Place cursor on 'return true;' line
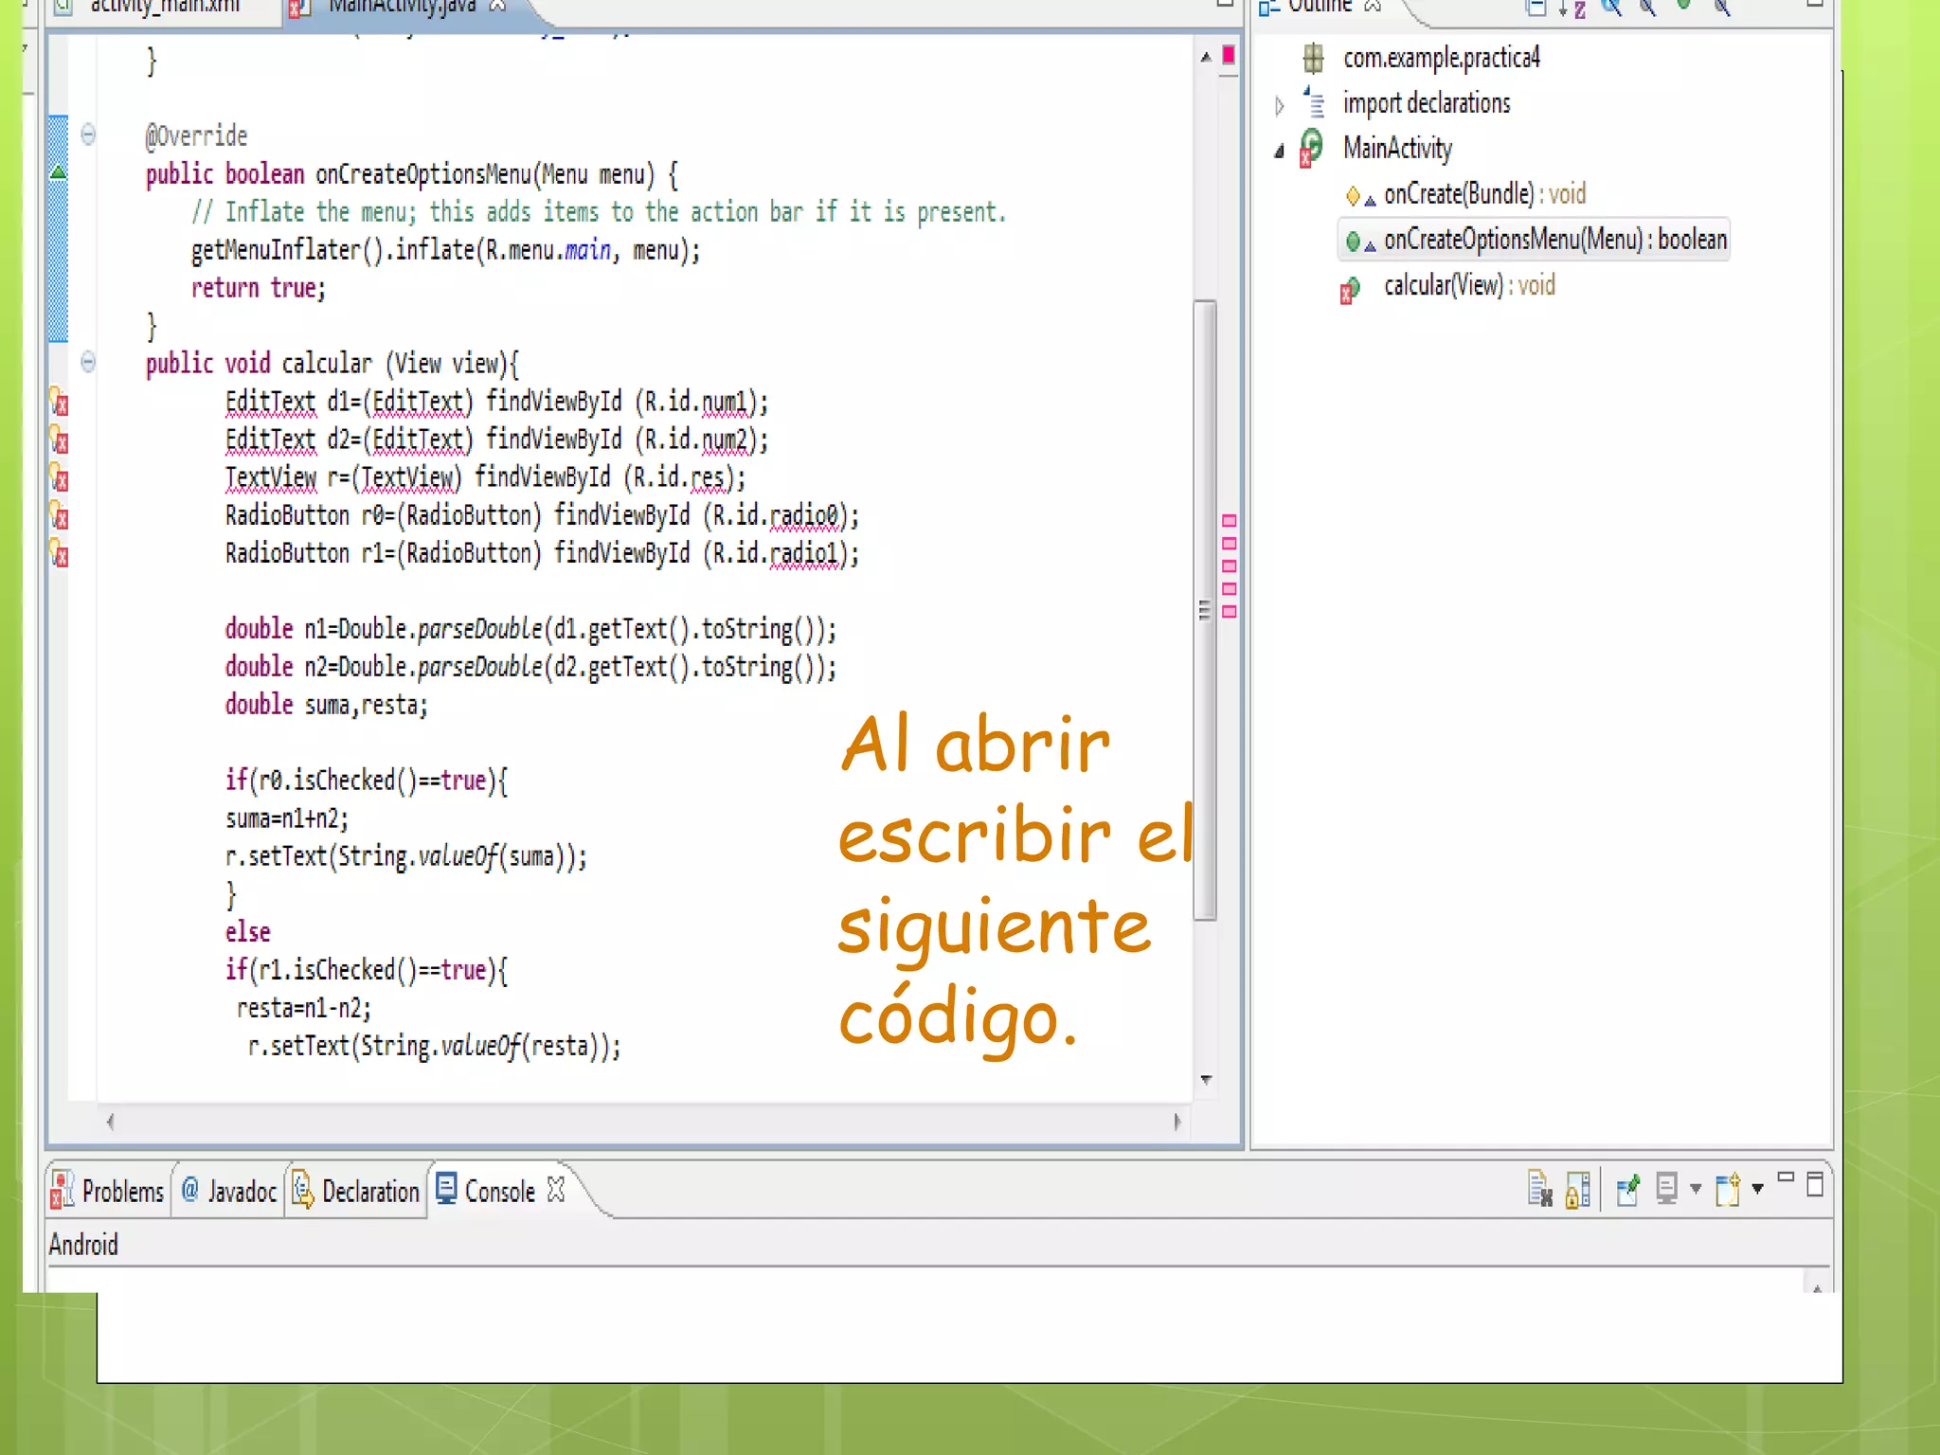The width and height of the screenshot is (1940, 1455). 258,288
